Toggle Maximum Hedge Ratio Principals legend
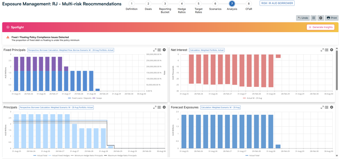This screenshot has width=339, height=159. 121,155
